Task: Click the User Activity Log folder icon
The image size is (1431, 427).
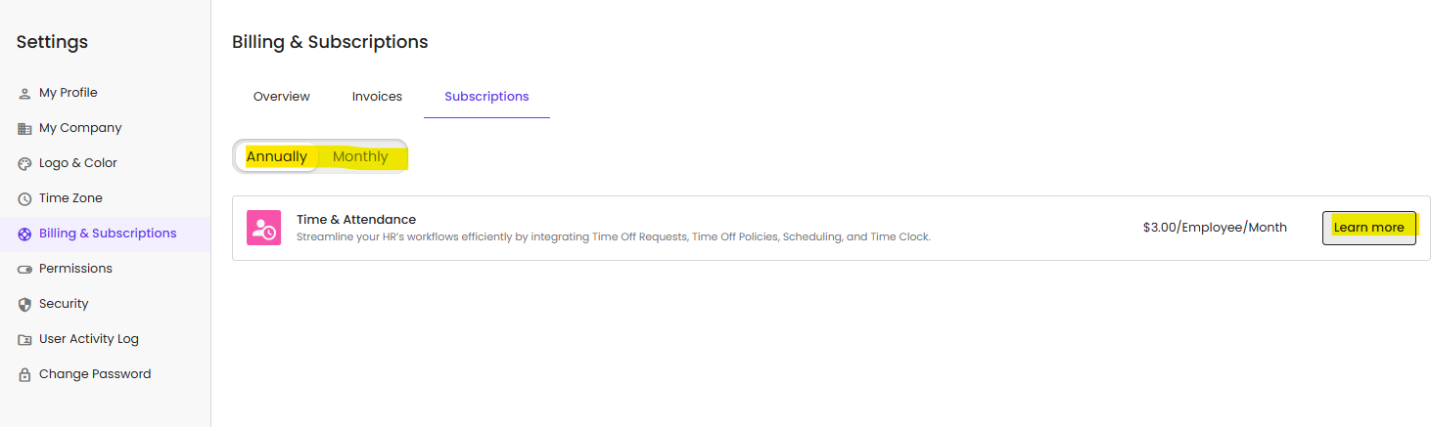Action: click(25, 340)
